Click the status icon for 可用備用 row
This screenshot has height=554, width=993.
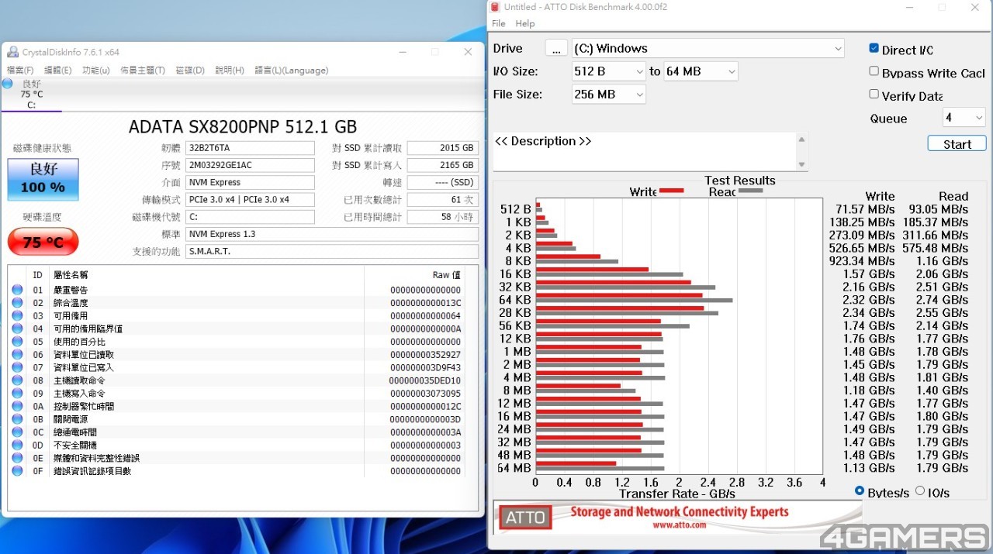(x=17, y=316)
